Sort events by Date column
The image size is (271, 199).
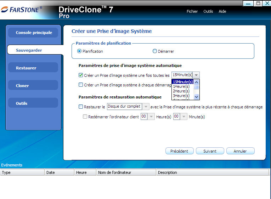(x=60, y=172)
